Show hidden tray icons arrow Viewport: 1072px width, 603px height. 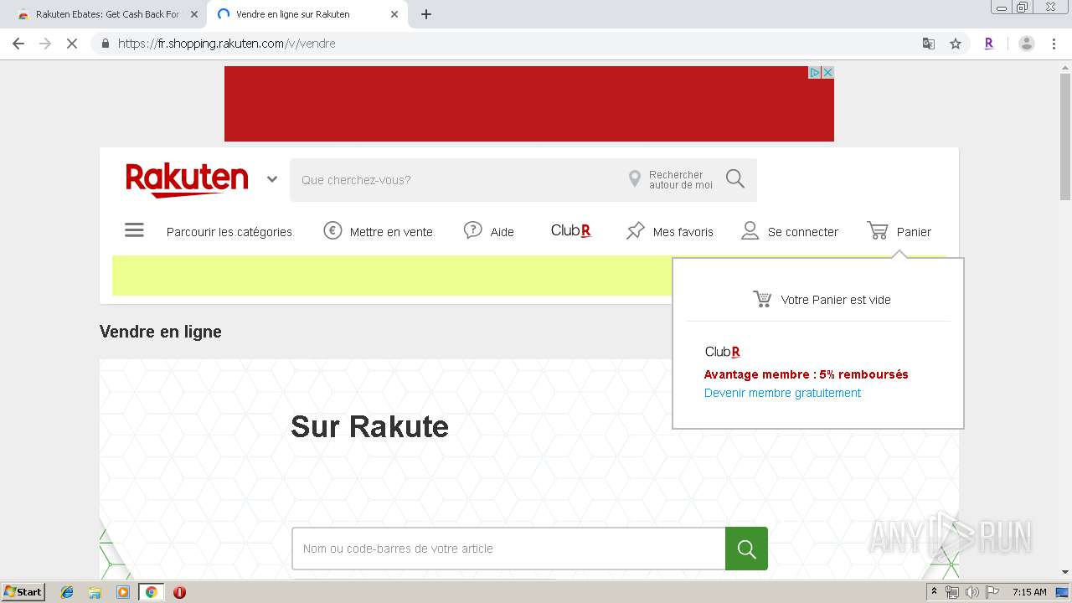(935, 591)
